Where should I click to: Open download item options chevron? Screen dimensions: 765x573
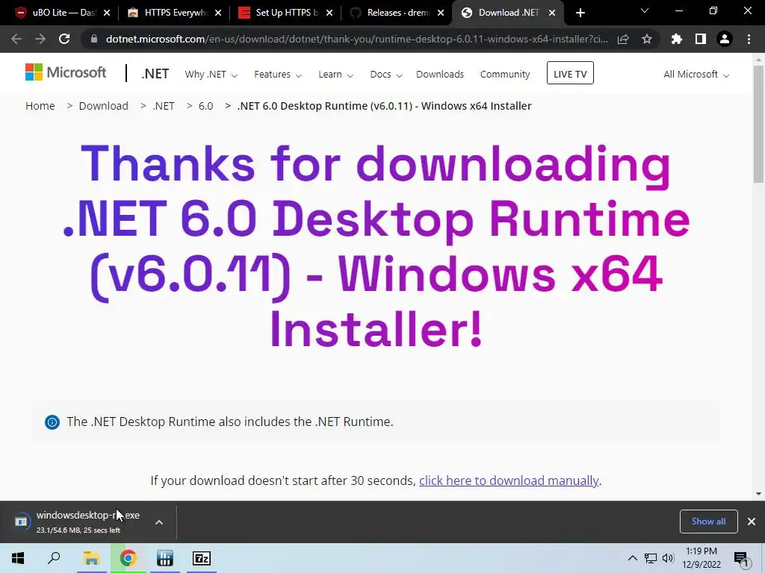159,522
